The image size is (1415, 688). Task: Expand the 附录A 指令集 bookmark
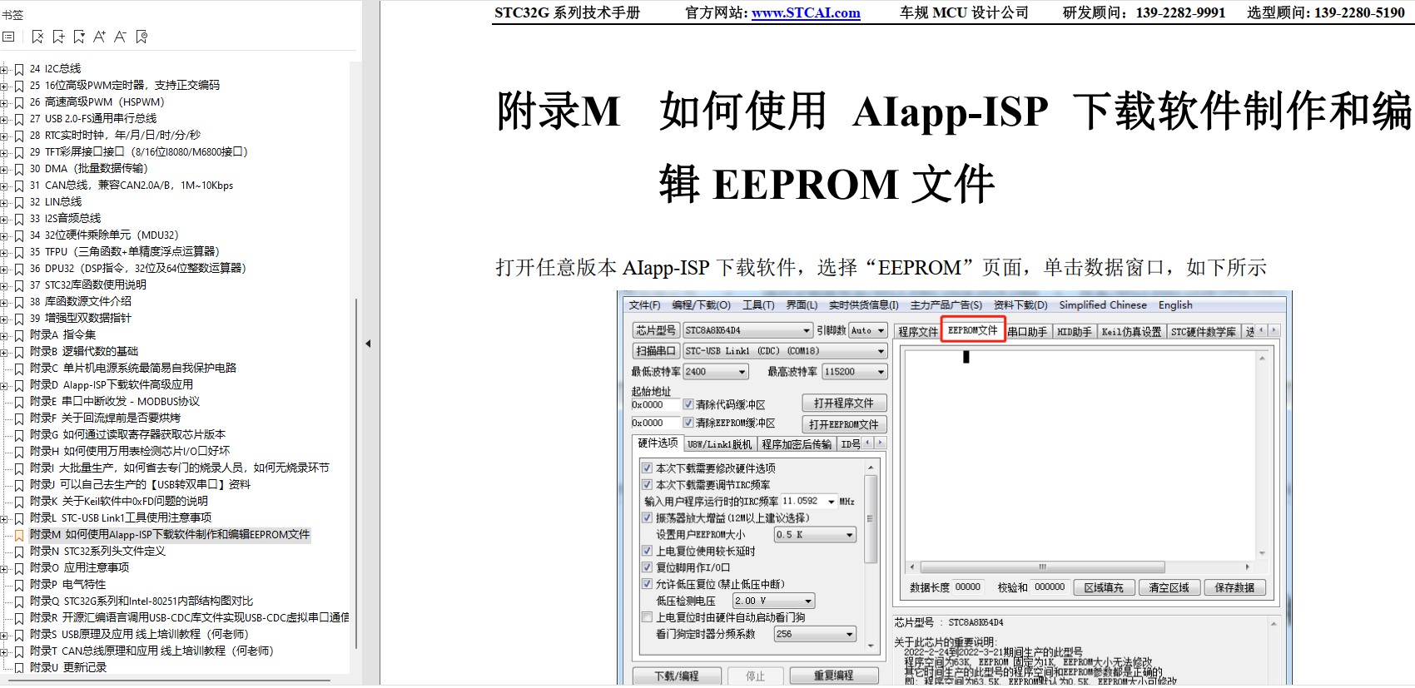[4, 335]
